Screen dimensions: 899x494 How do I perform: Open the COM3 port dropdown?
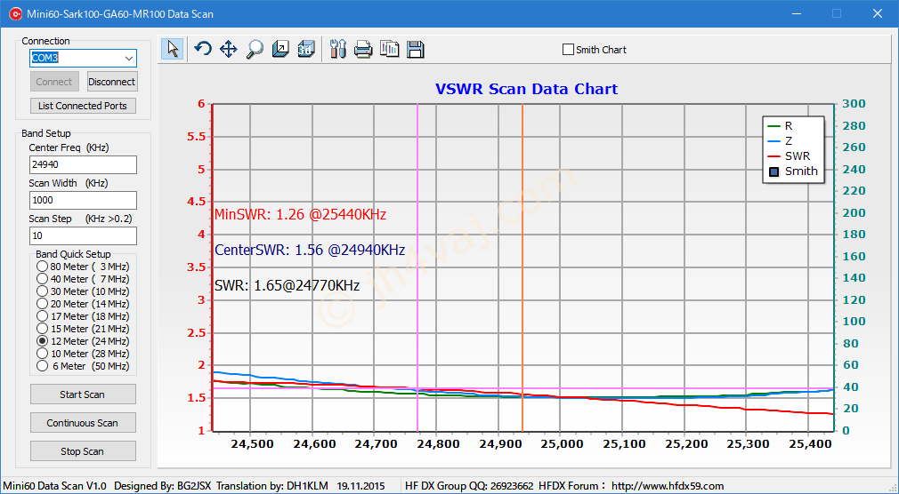tap(129, 59)
